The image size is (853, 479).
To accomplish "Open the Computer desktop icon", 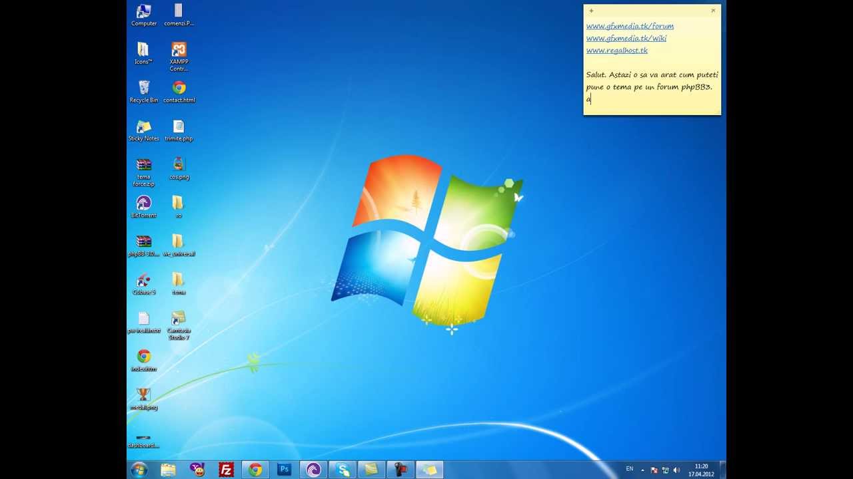I will click(144, 15).
